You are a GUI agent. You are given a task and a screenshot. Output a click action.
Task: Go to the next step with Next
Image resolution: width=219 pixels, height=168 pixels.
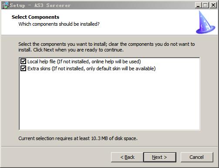coord(160,157)
